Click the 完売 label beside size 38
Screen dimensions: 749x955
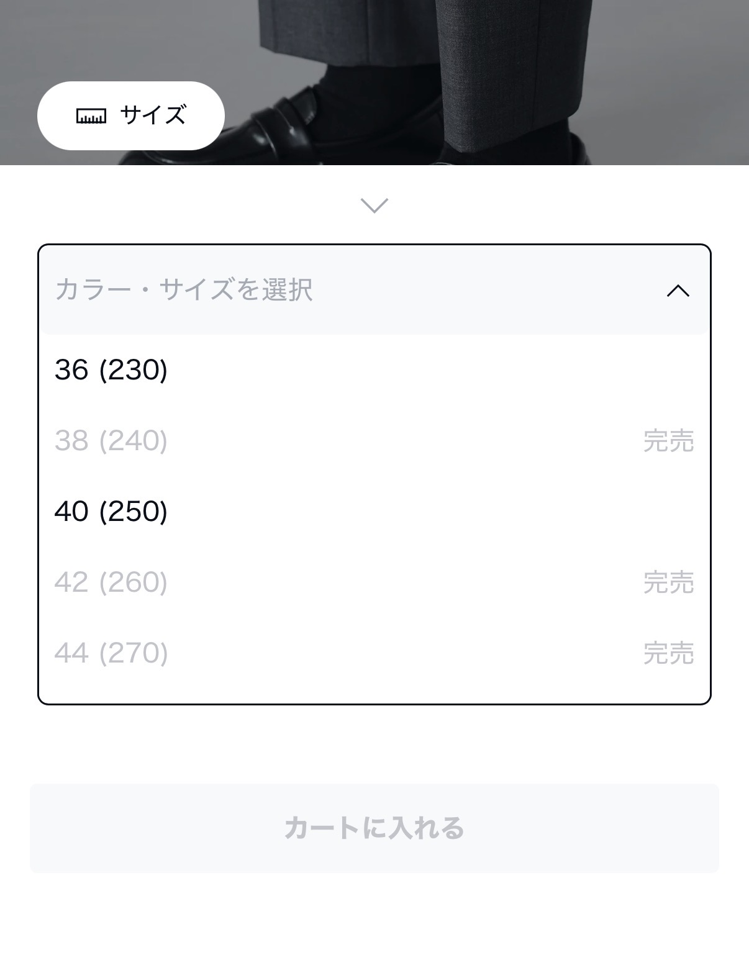point(668,441)
